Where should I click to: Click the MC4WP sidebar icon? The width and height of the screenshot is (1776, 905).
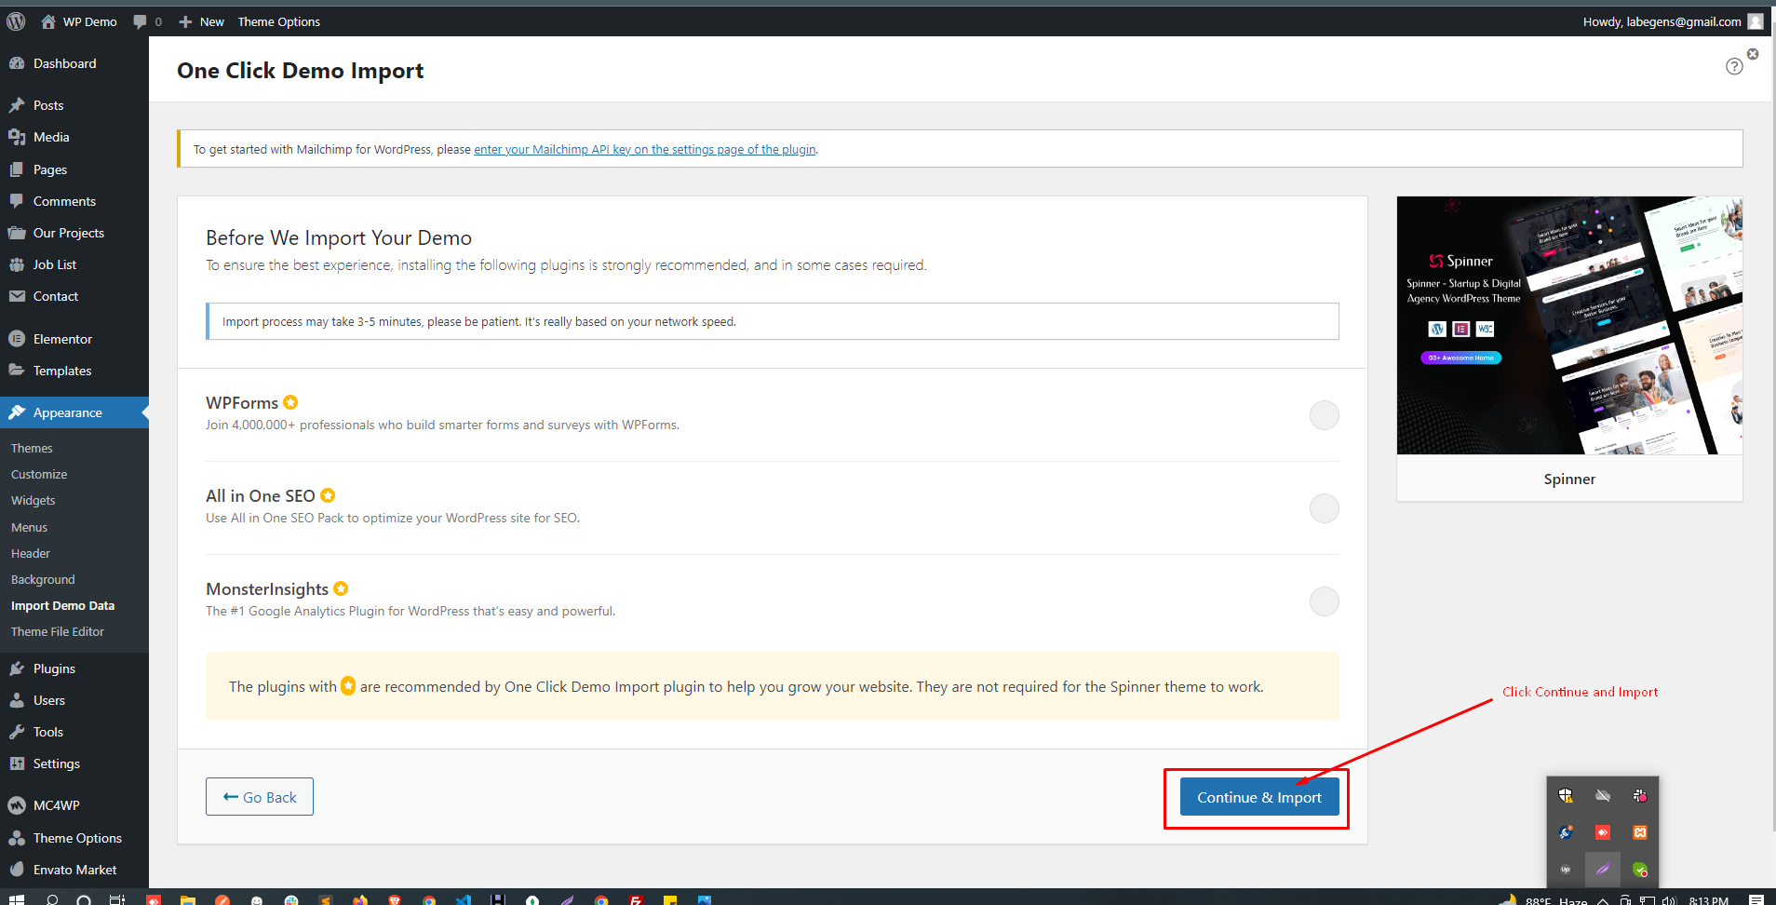click(17, 805)
